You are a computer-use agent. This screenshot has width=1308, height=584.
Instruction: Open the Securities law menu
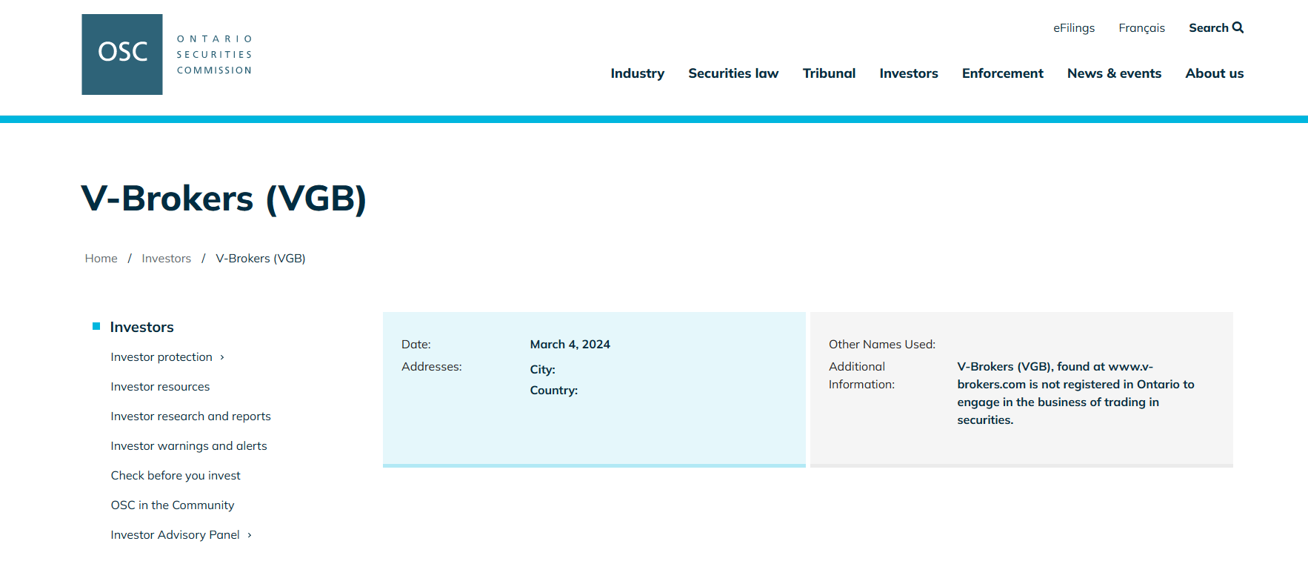[733, 73]
